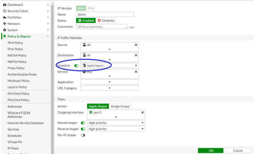
Task: Click the address icon next to Source 'all'
Action: point(84,45)
